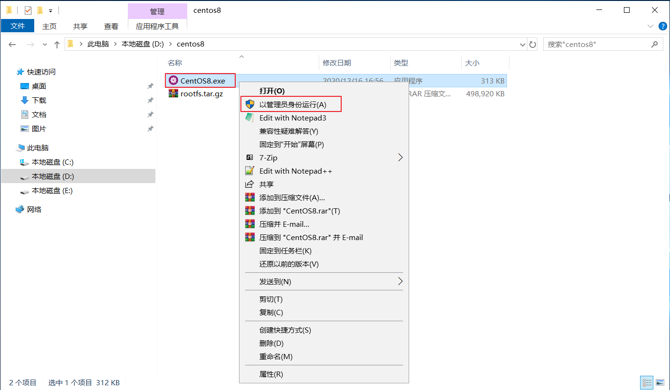This screenshot has width=670, height=390.
Task: Open the 应用程序工具 ribbon tab
Action: [157, 26]
